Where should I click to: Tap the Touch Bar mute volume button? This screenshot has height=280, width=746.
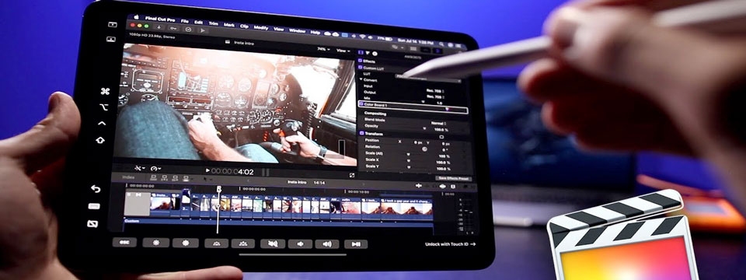coord(273,243)
